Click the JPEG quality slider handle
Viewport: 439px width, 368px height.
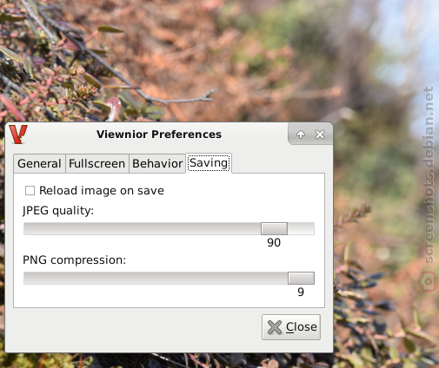click(274, 228)
